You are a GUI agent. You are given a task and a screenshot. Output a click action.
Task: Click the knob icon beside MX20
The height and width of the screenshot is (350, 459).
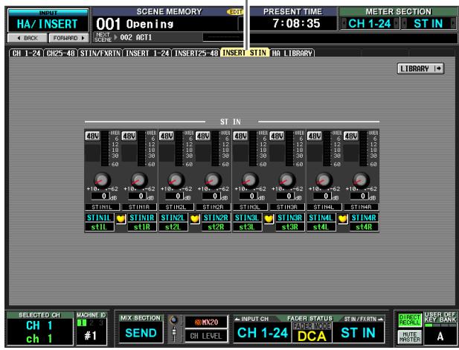tap(174, 320)
